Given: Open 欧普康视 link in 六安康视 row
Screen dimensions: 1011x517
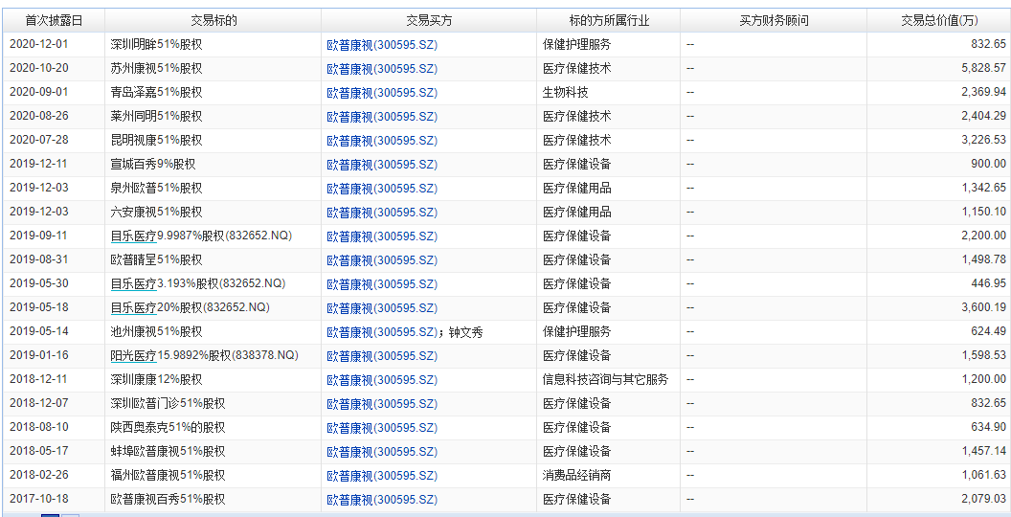Looking at the screenshot, I should (x=382, y=213).
